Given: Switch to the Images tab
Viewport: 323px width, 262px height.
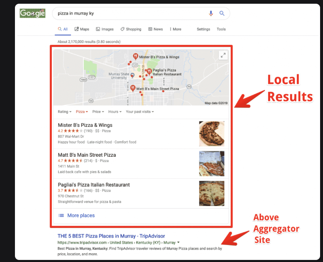Looking at the screenshot, I should tap(105, 29).
